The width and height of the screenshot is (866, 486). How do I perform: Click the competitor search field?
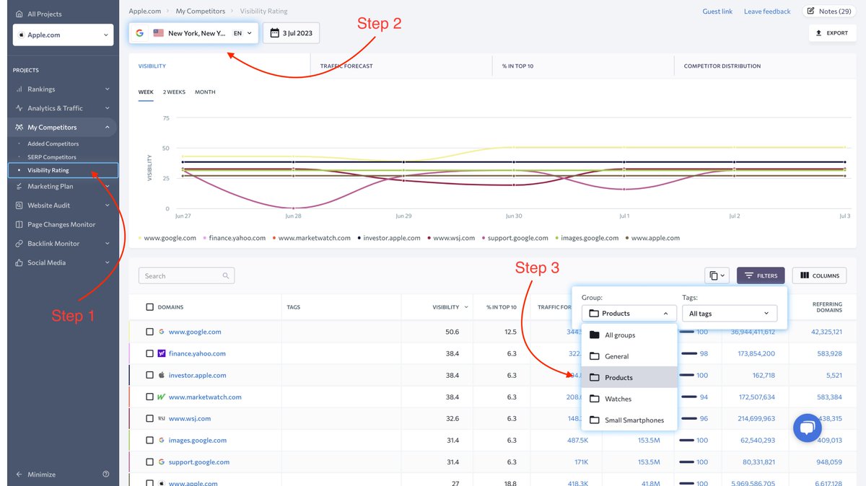186,275
